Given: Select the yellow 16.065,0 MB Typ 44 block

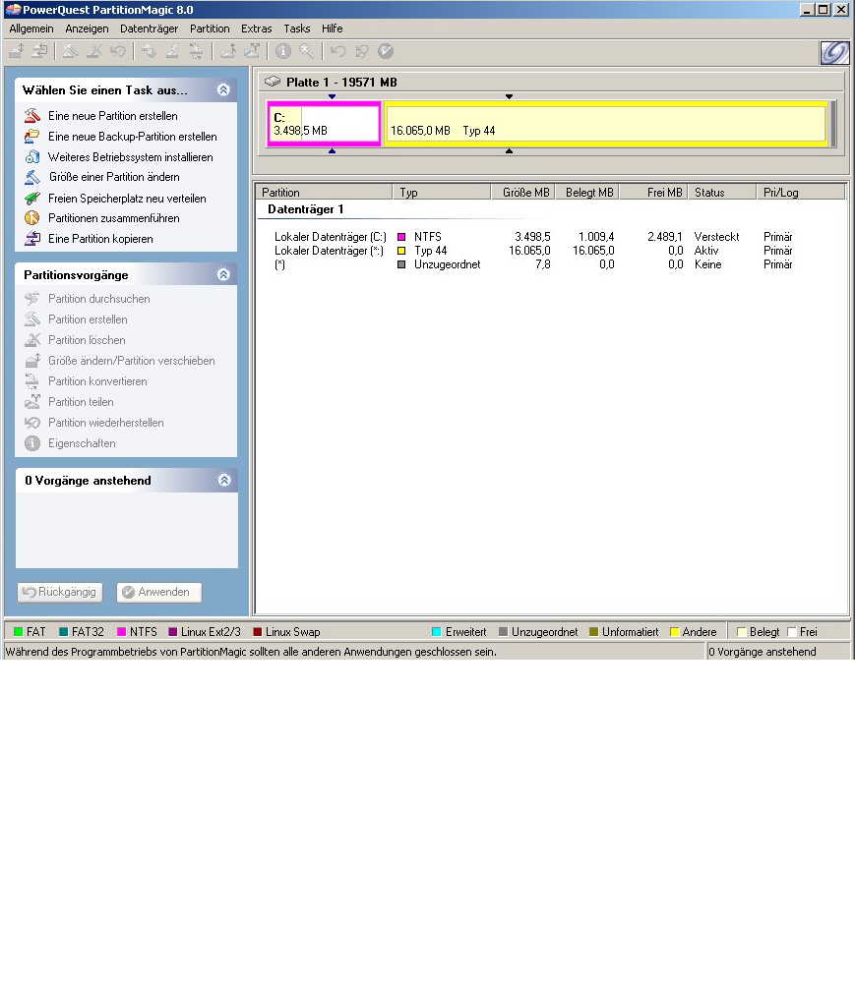Looking at the screenshot, I should coord(606,124).
